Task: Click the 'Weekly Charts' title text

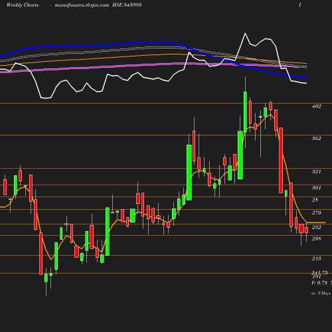Action: (x=23, y=5)
